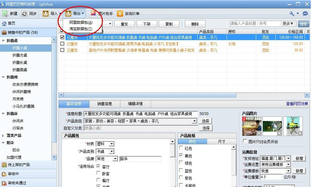Collapse the 折叠椅 tree group
The width and height of the screenshot is (311, 187).
(3, 77)
